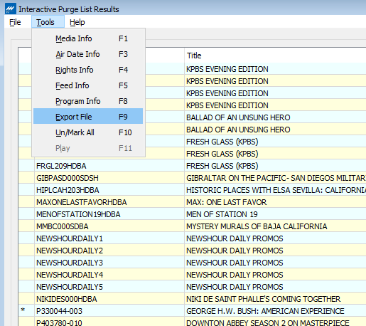The image size is (366, 326).
Task: Choose Media Info from the Tools menu
Action: click(88, 38)
